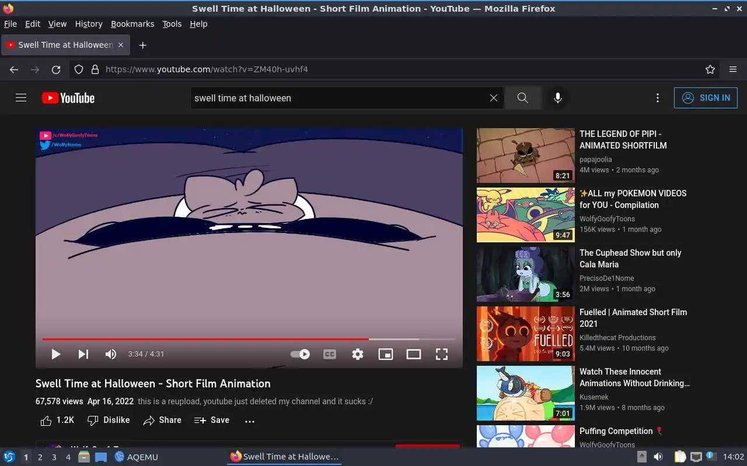Play the paused video
Image resolution: width=747 pixels, height=466 pixels.
(x=55, y=354)
